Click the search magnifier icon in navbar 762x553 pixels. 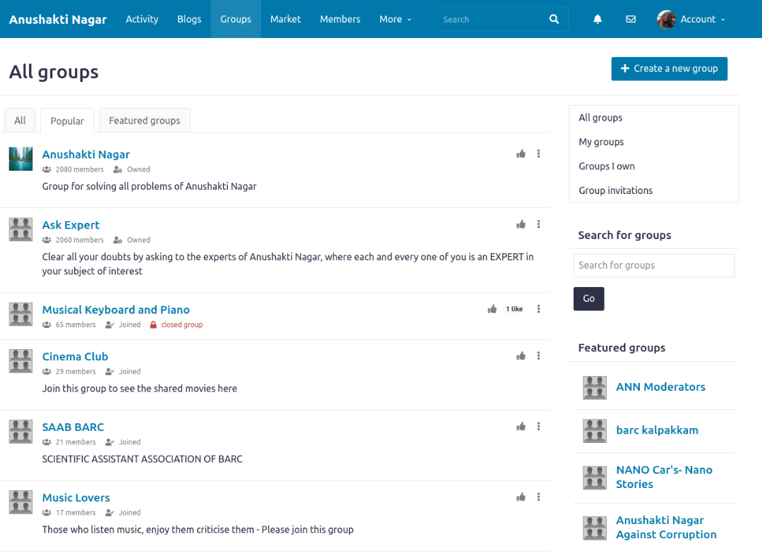(554, 19)
